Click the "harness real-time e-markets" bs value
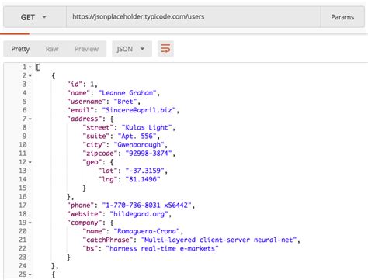The image size is (368, 280). 162,248
